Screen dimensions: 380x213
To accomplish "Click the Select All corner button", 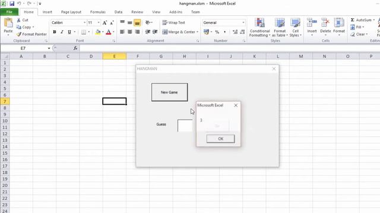I will point(5,56).
